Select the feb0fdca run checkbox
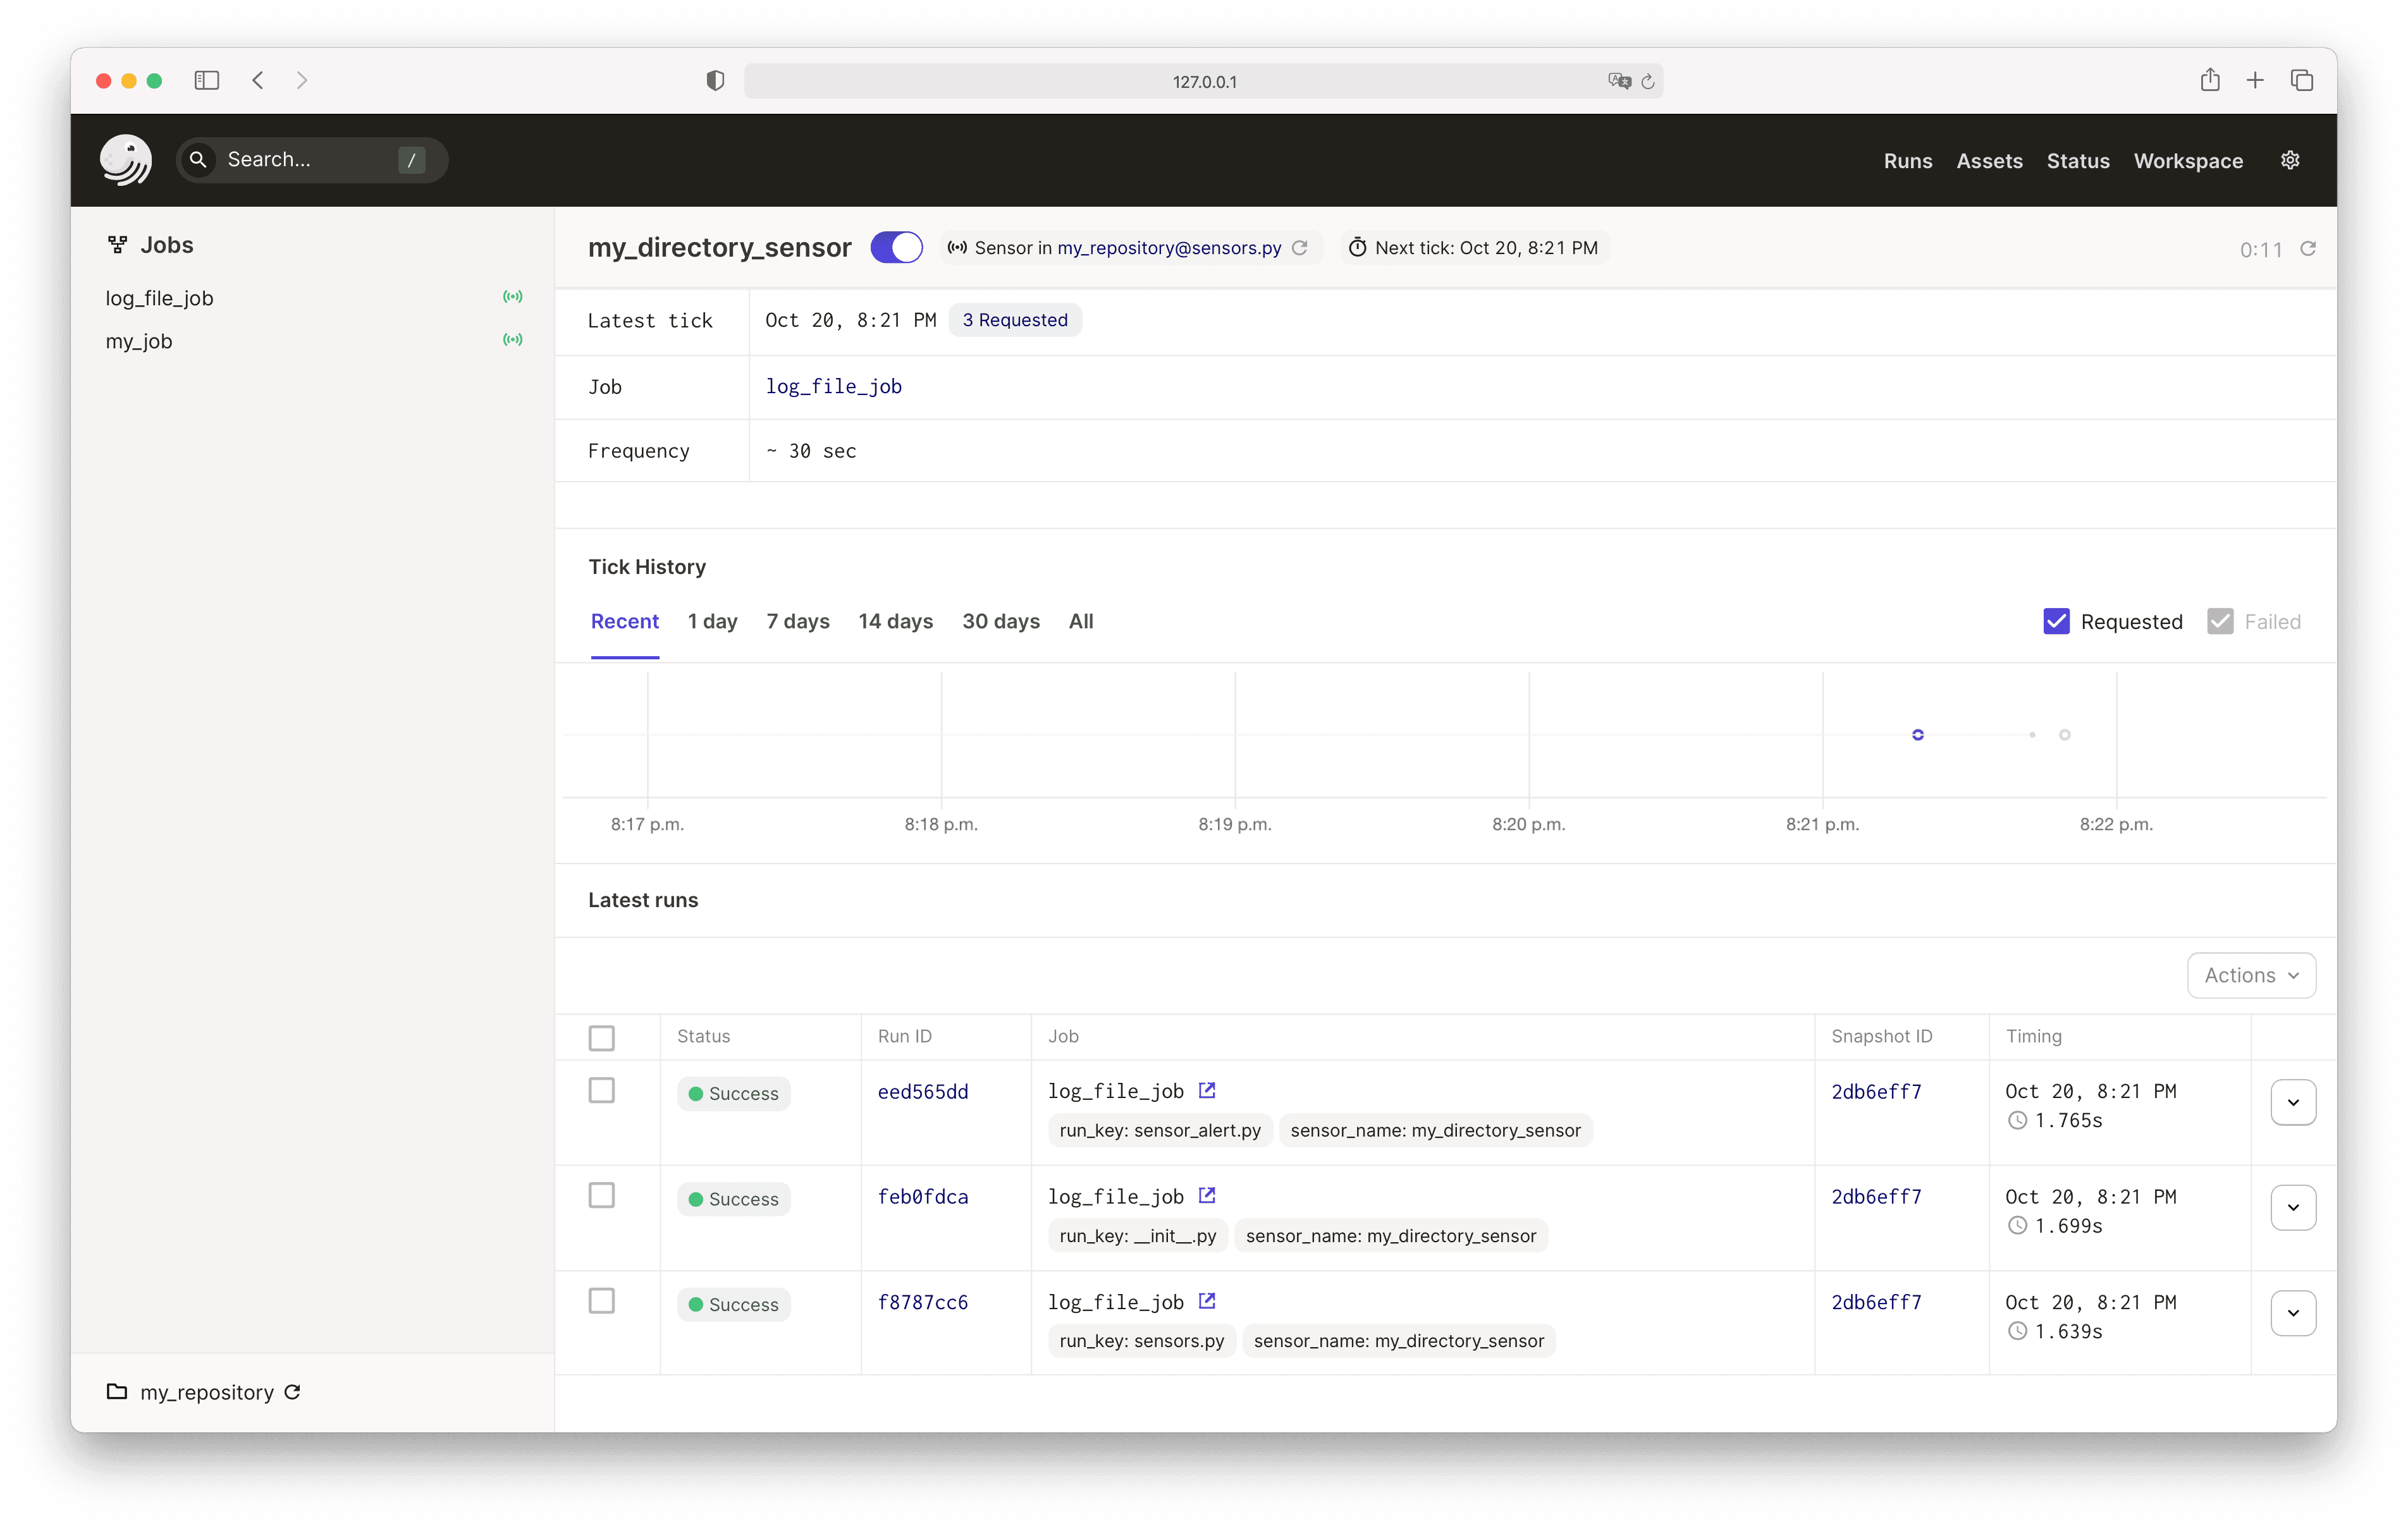Viewport: 2408px width, 1526px height. pos(601,1195)
